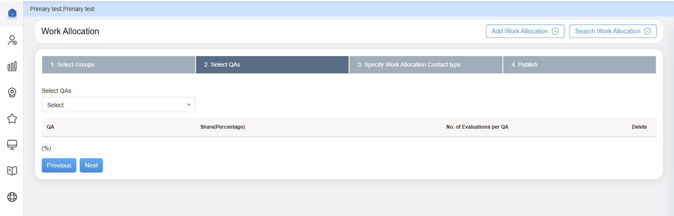Click the globe icon in the sidebar

[x=12, y=197]
